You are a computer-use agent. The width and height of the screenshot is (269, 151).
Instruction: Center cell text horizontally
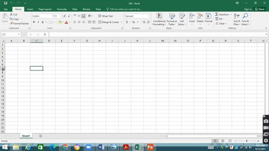click(79, 22)
